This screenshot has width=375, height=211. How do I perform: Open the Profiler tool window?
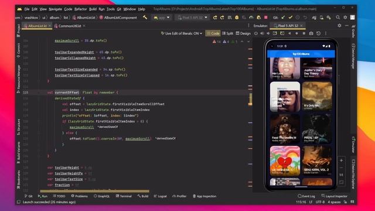click(179, 196)
